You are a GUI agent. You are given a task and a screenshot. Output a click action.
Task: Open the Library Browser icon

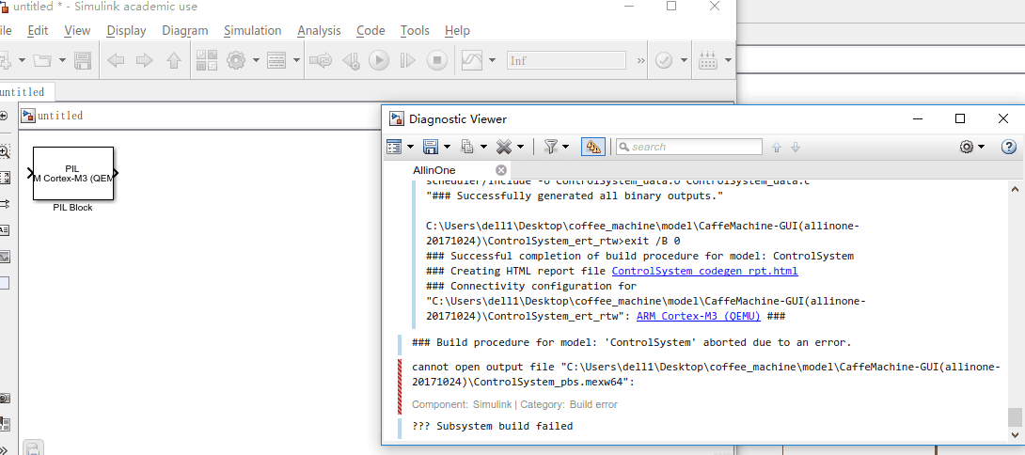[207, 61]
